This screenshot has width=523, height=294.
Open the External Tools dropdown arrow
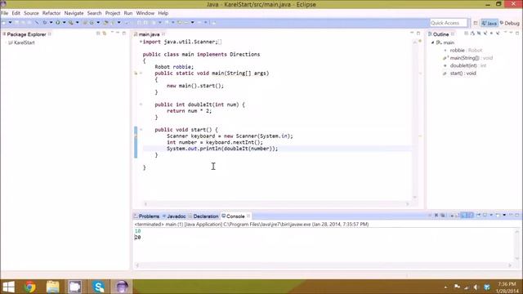(77, 23)
